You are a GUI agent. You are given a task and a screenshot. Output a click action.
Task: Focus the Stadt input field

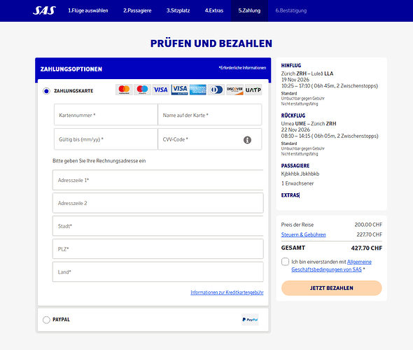pos(158,226)
